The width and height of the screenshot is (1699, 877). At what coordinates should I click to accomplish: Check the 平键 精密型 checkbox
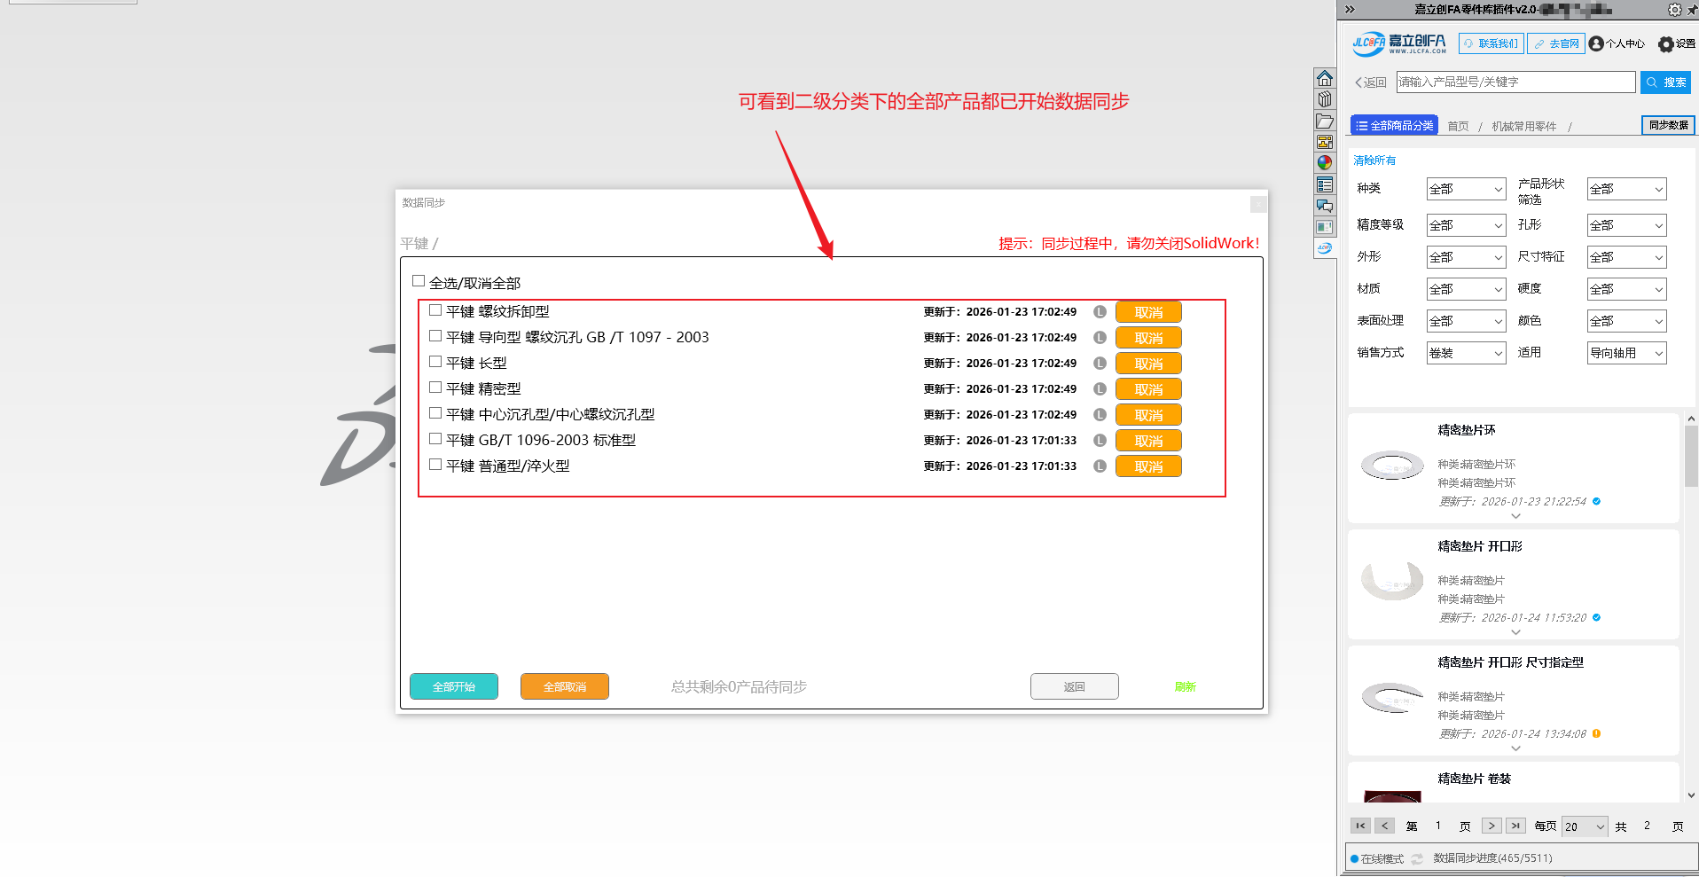click(435, 388)
